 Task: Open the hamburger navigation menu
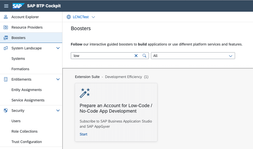tap(6, 6)
